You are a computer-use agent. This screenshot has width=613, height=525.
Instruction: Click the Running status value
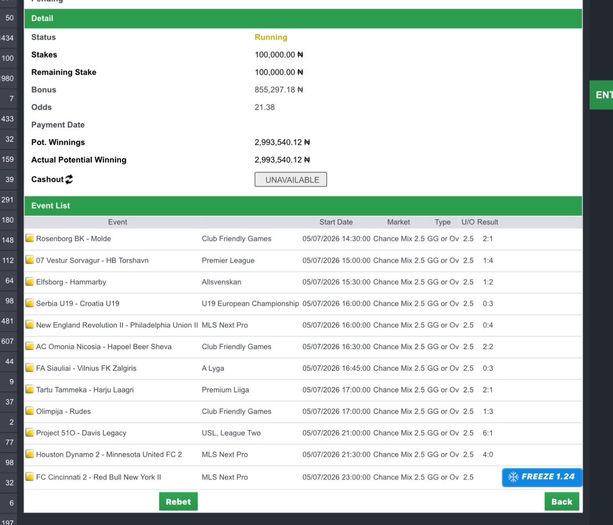(x=271, y=37)
